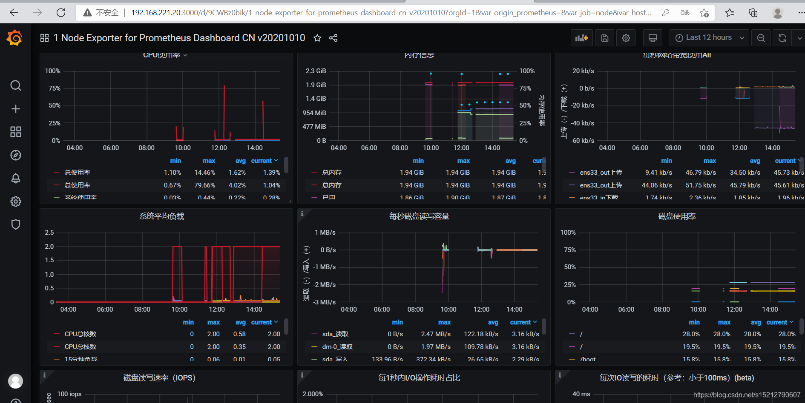805x403 pixels.
Task: Click info icon on 每次IO读写的耗时 panel
Action: click(560, 375)
